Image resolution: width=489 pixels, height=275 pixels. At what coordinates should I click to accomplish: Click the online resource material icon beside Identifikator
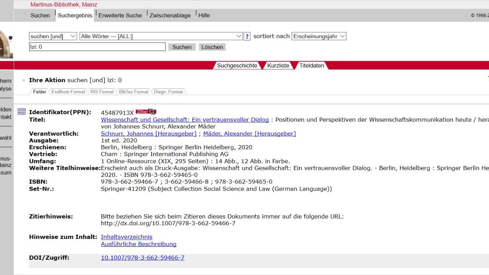point(22,112)
